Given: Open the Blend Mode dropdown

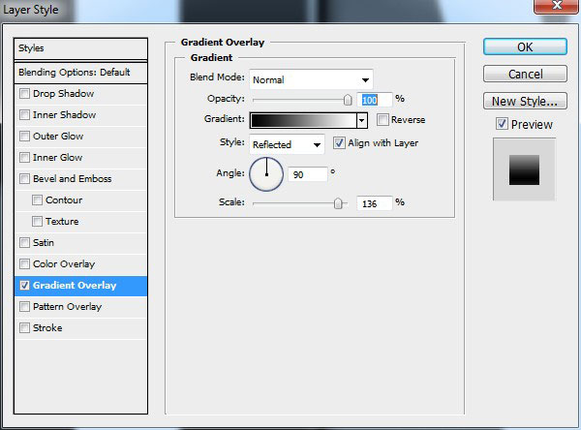Looking at the screenshot, I should (x=311, y=79).
